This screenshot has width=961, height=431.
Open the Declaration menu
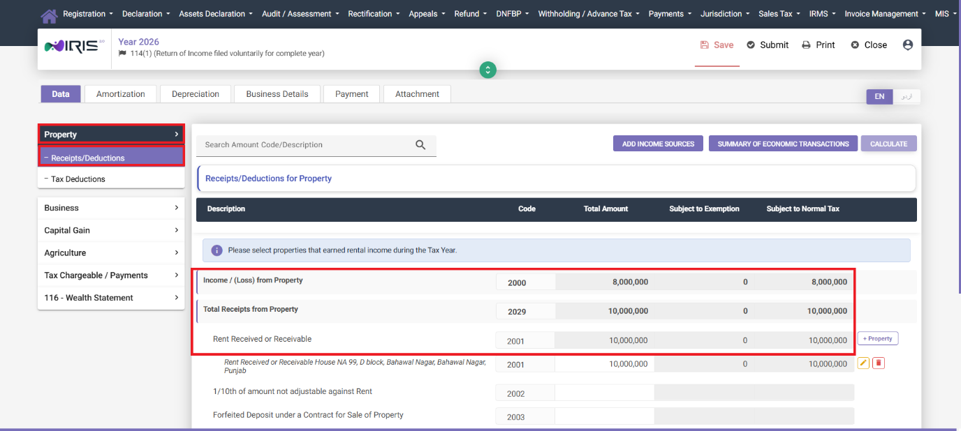tap(146, 14)
